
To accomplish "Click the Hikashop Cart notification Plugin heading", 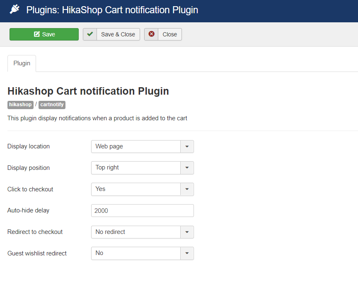I will (x=88, y=91).
